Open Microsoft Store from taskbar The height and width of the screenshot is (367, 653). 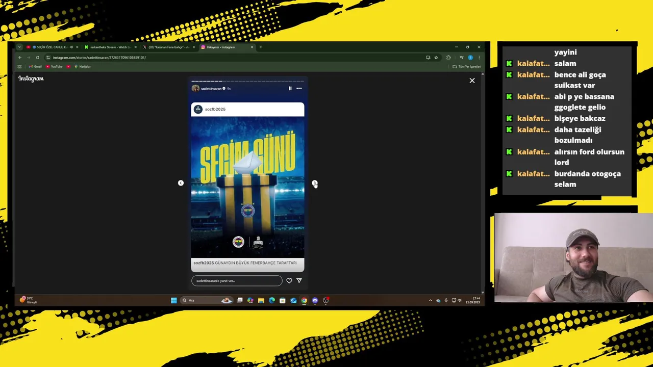tap(282, 300)
